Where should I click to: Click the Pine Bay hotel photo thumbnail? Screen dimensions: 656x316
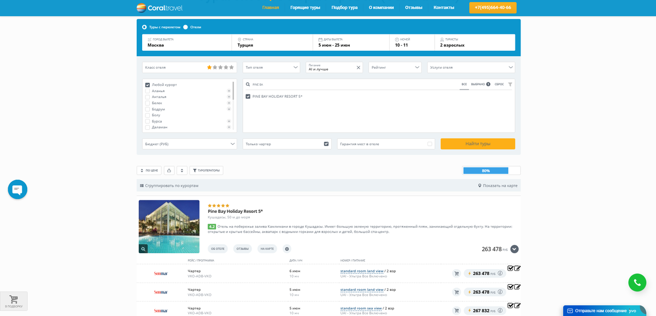tap(169, 226)
